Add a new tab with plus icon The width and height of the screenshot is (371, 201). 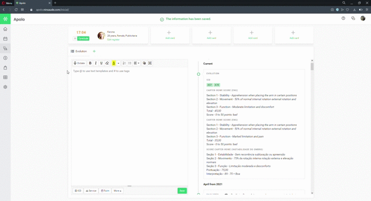[x=94, y=51]
